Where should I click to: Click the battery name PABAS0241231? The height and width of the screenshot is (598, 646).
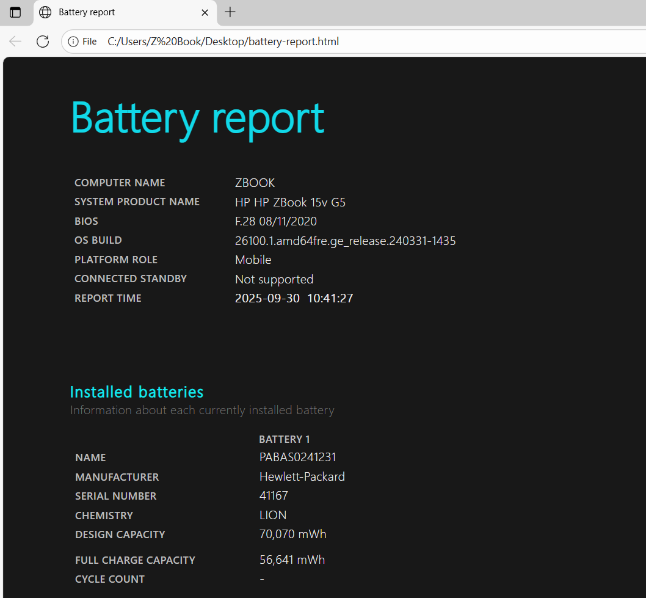coord(297,457)
